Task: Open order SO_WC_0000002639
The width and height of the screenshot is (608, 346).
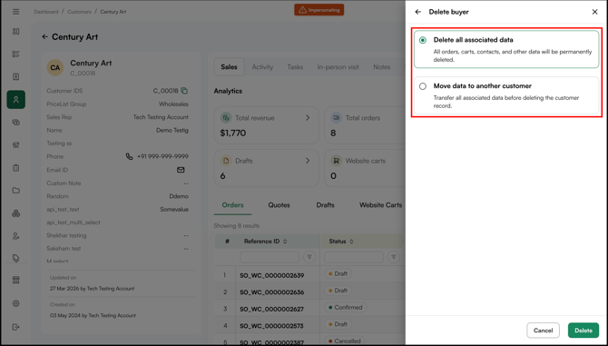Action: click(272, 275)
